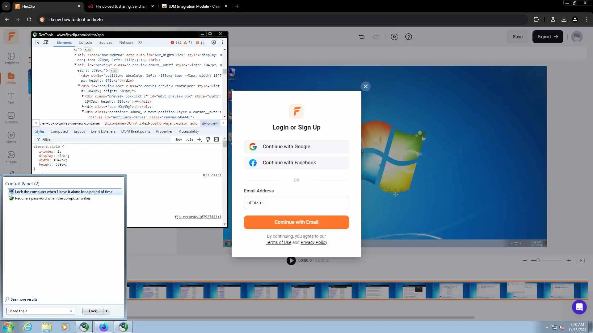Collapse the preview-box div node
The width and height of the screenshot is (593, 333).
pyautogui.click(x=79, y=86)
